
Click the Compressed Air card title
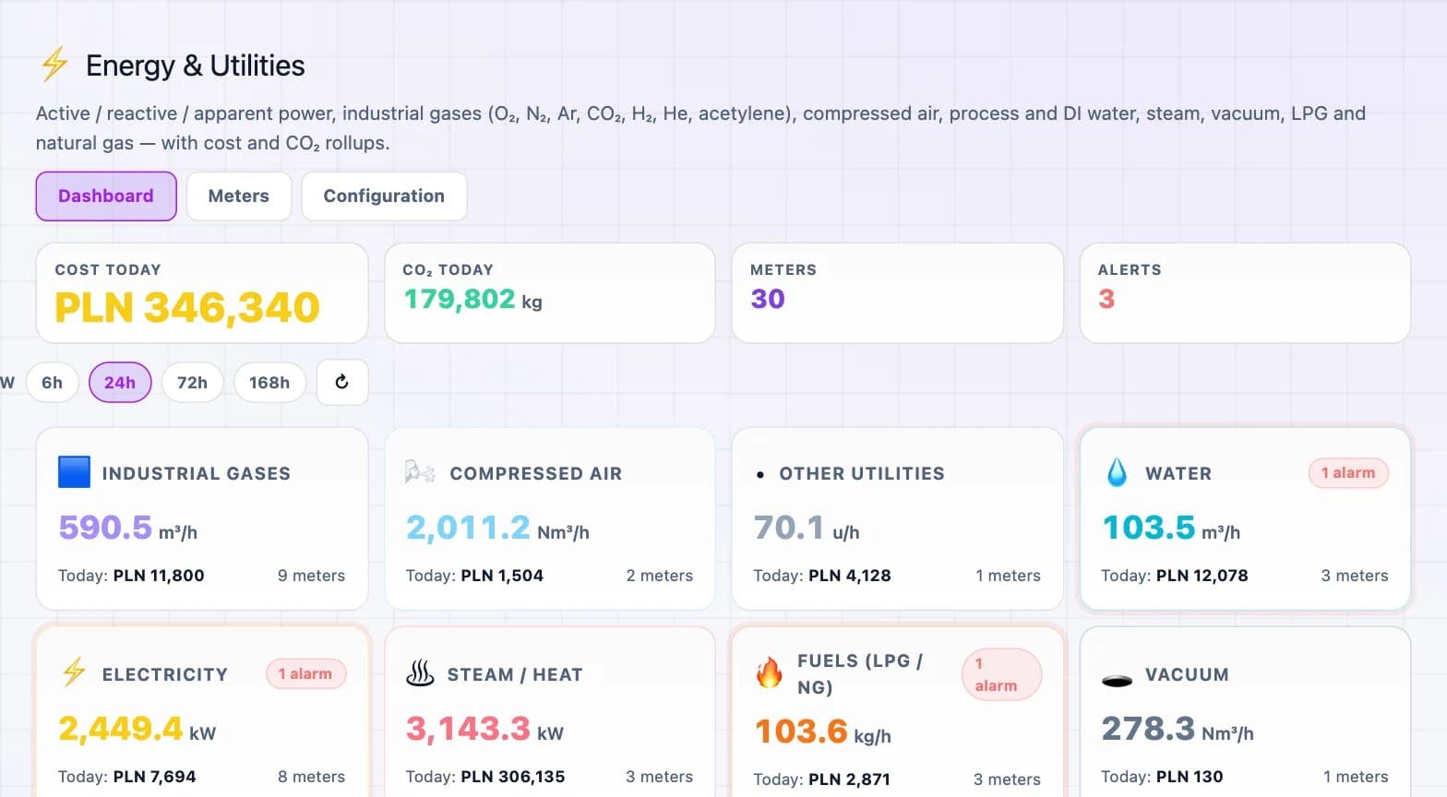coord(536,473)
